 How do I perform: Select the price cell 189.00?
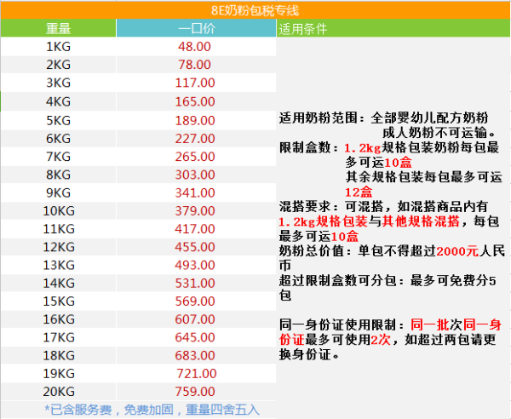tap(196, 121)
